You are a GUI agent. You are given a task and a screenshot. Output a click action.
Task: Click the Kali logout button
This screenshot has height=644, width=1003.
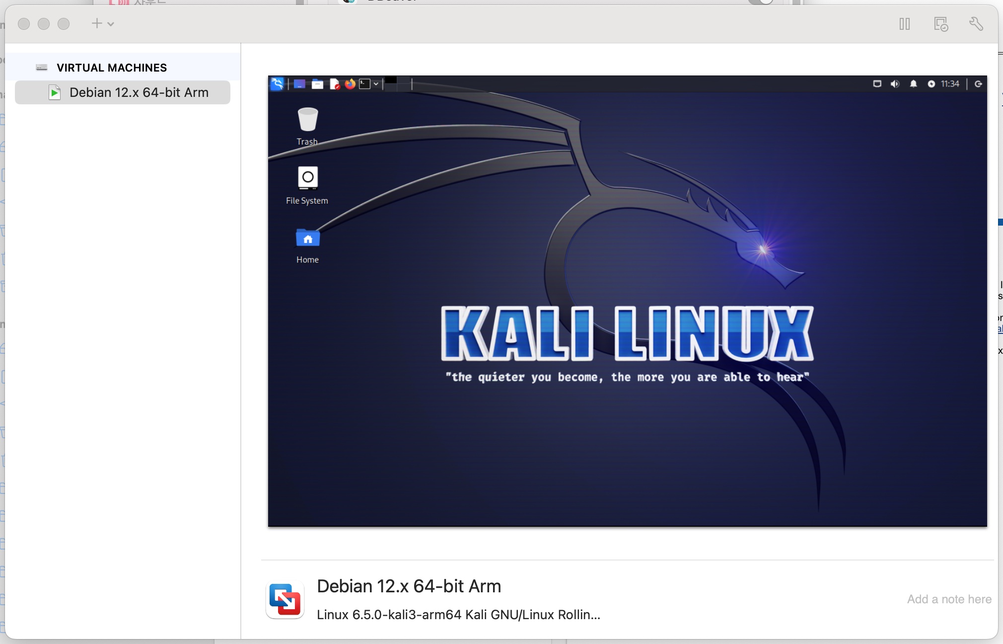click(978, 84)
